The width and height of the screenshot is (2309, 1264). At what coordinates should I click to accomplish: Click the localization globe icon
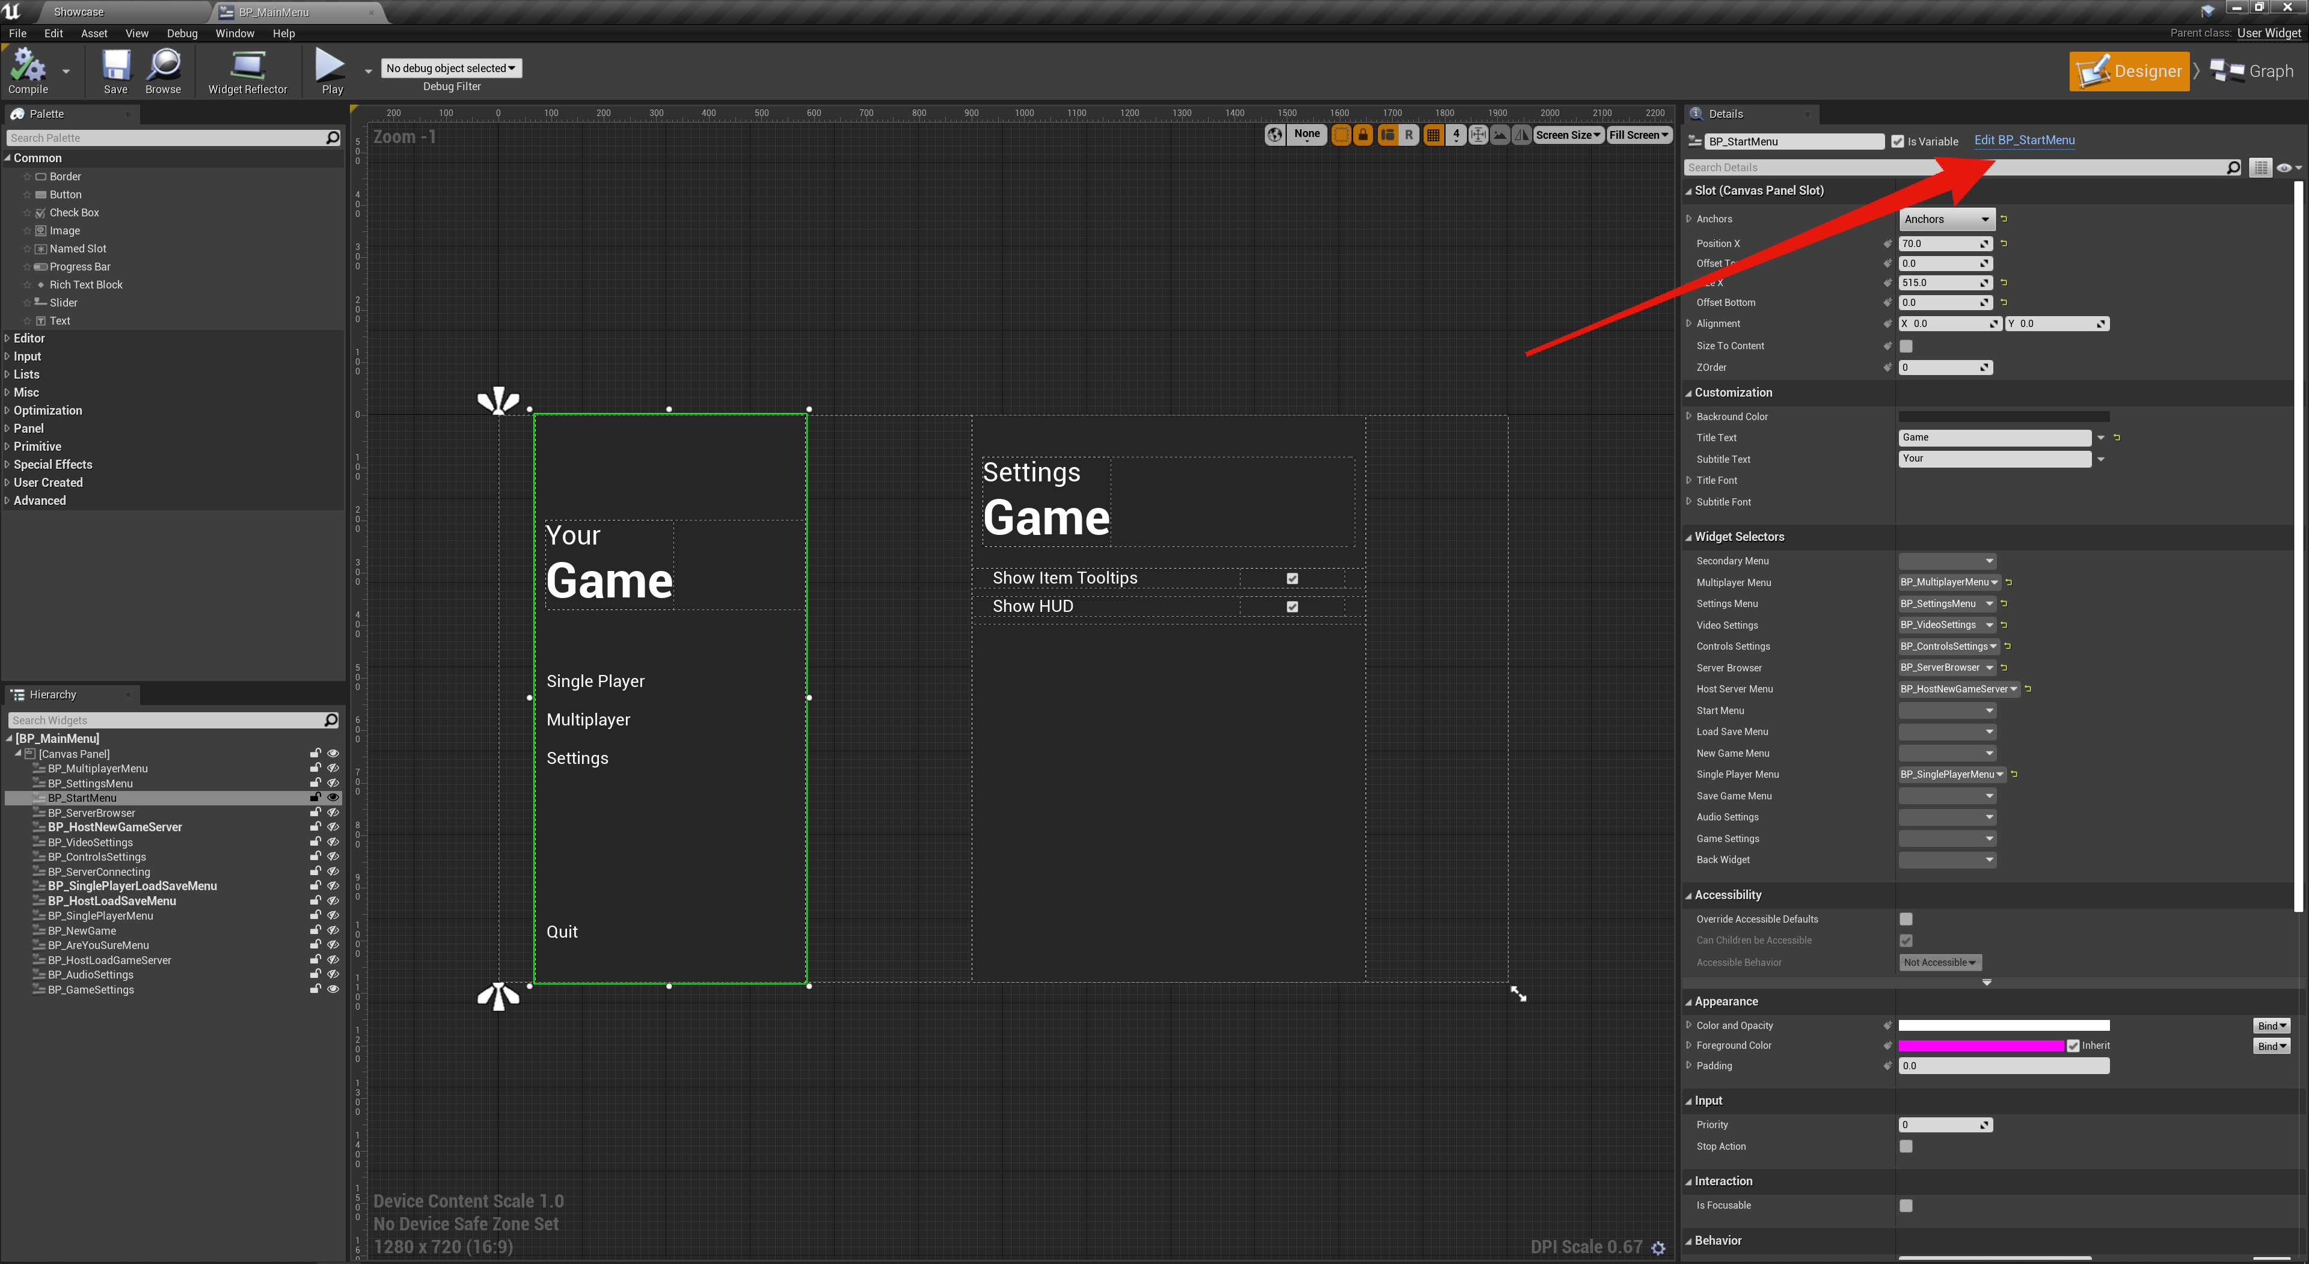tap(1275, 135)
